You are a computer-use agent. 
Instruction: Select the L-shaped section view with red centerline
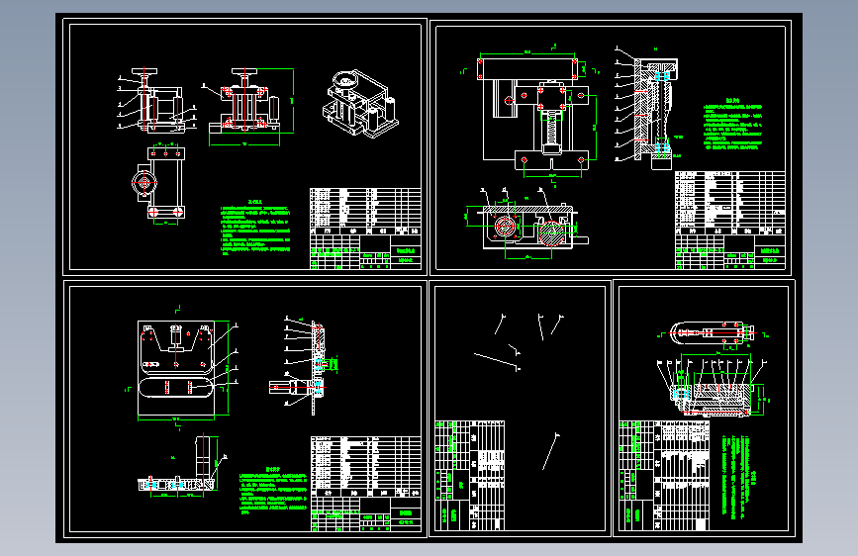[181, 465]
